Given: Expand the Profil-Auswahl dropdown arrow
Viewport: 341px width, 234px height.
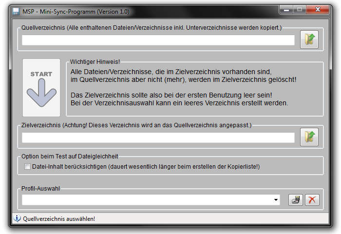Looking at the screenshot, I should tap(276, 200).
